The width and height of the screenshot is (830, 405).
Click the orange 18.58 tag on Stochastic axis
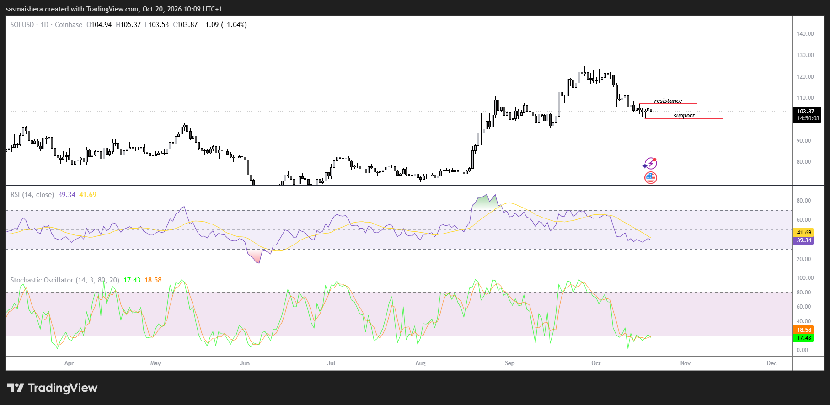[803, 330]
